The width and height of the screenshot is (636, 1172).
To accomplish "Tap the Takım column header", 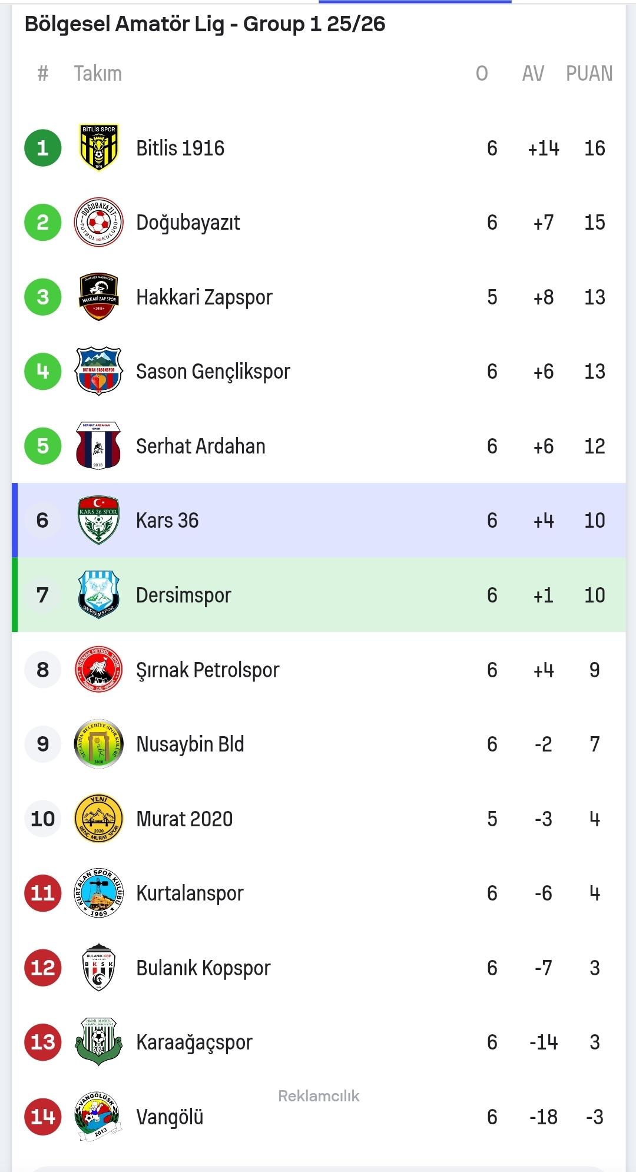I will tap(98, 74).
